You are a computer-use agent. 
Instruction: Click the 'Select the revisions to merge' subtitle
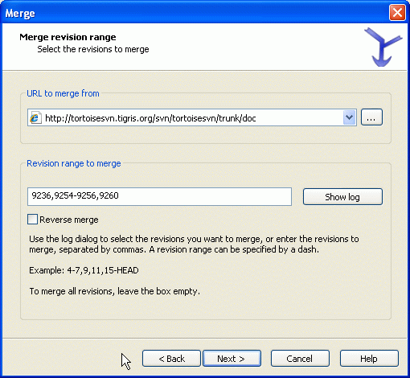click(x=93, y=49)
